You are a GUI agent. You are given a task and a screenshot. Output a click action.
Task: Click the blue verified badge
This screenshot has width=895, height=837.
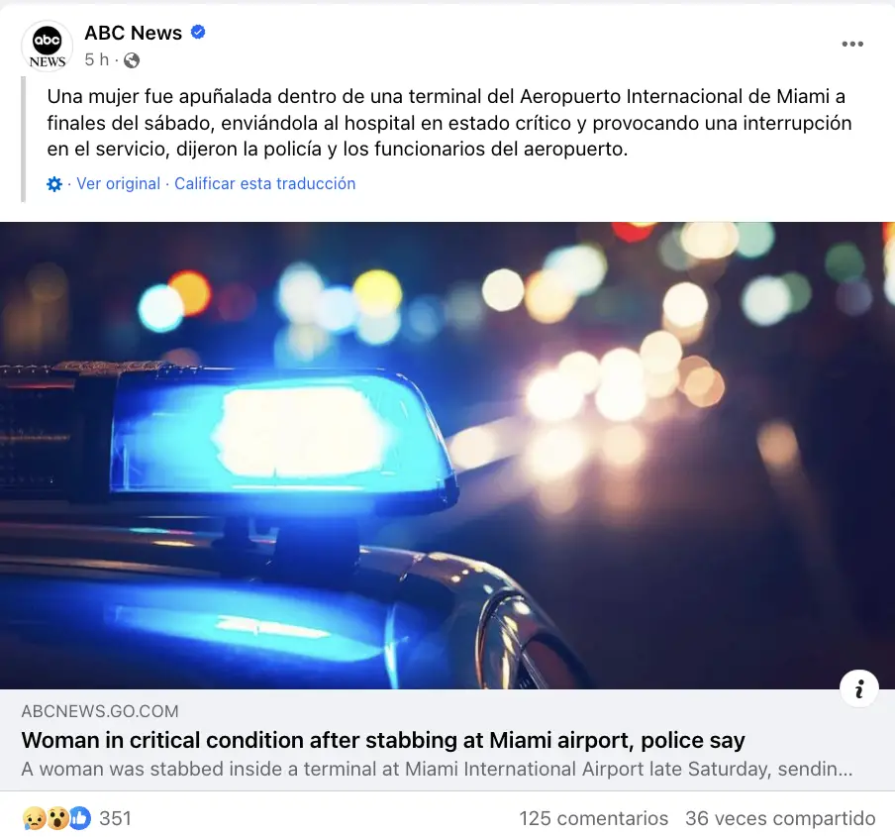198,32
